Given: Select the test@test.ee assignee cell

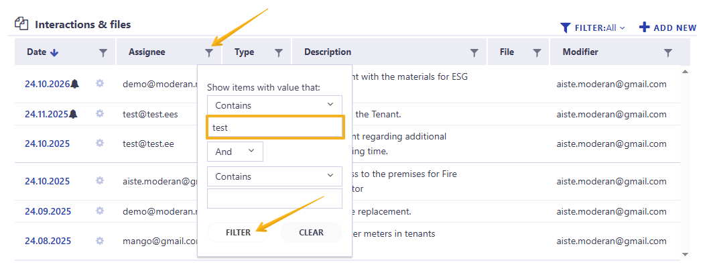Looking at the screenshot, I should [x=148, y=144].
